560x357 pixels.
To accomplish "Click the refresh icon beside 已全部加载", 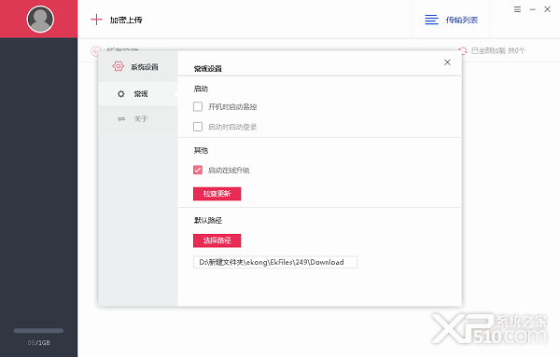I will tap(463, 50).
